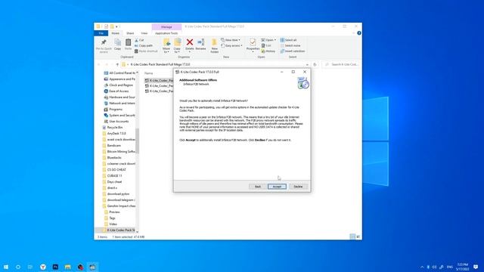Click the Rename icon in ribbon
Viewport: 484px width, 272px height.
pyautogui.click(x=200, y=44)
